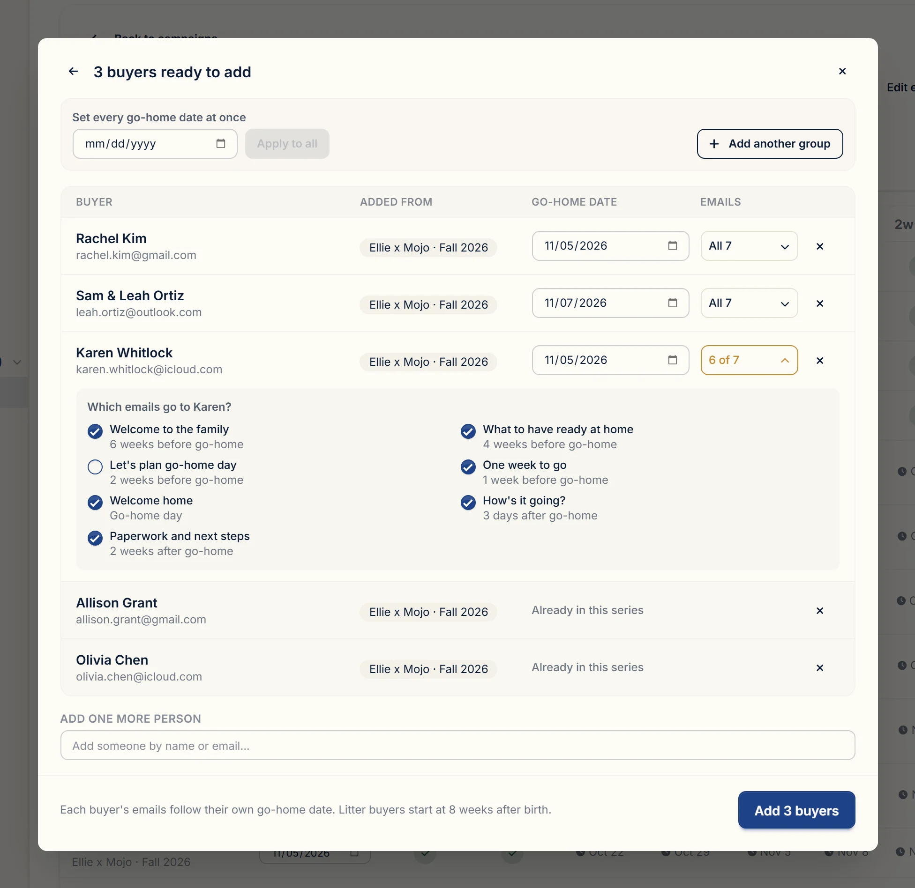Screen dimensions: 915x888
Task: Remove Olivia Chen row
Action: 820,668
